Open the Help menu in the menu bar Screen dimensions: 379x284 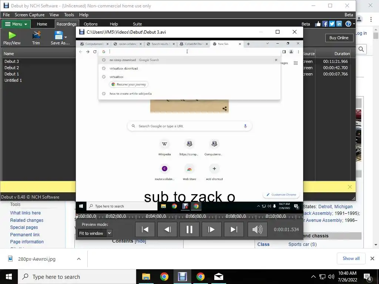tap(84, 15)
